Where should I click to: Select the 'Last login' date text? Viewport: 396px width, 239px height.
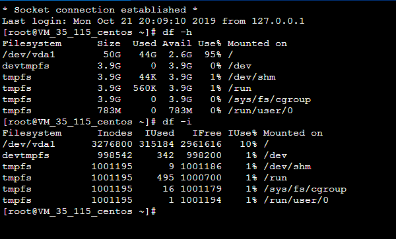(x=145, y=21)
